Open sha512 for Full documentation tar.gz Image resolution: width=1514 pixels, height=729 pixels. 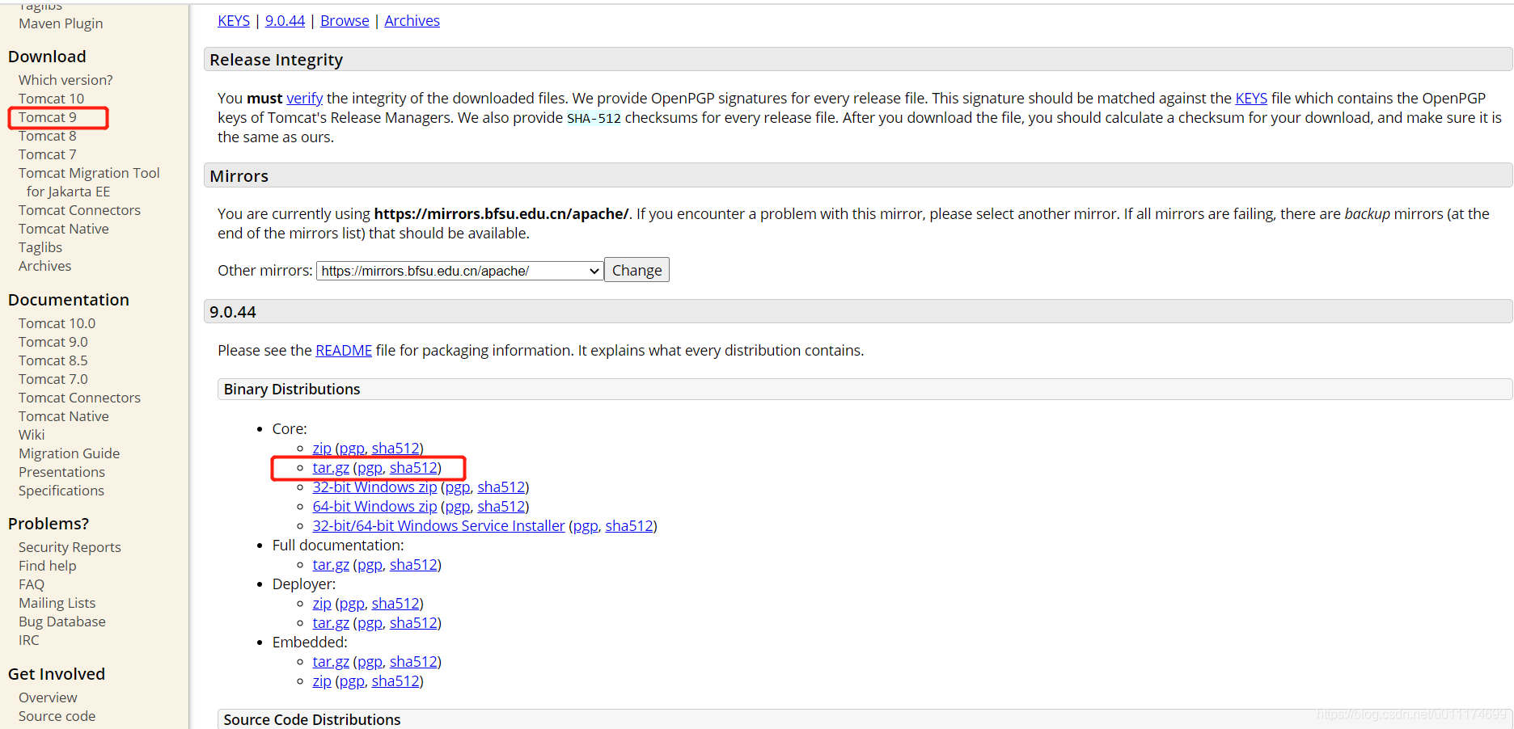point(413,564)
